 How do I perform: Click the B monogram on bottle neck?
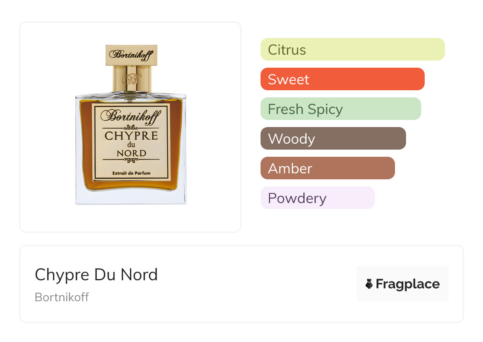(131, 79)
